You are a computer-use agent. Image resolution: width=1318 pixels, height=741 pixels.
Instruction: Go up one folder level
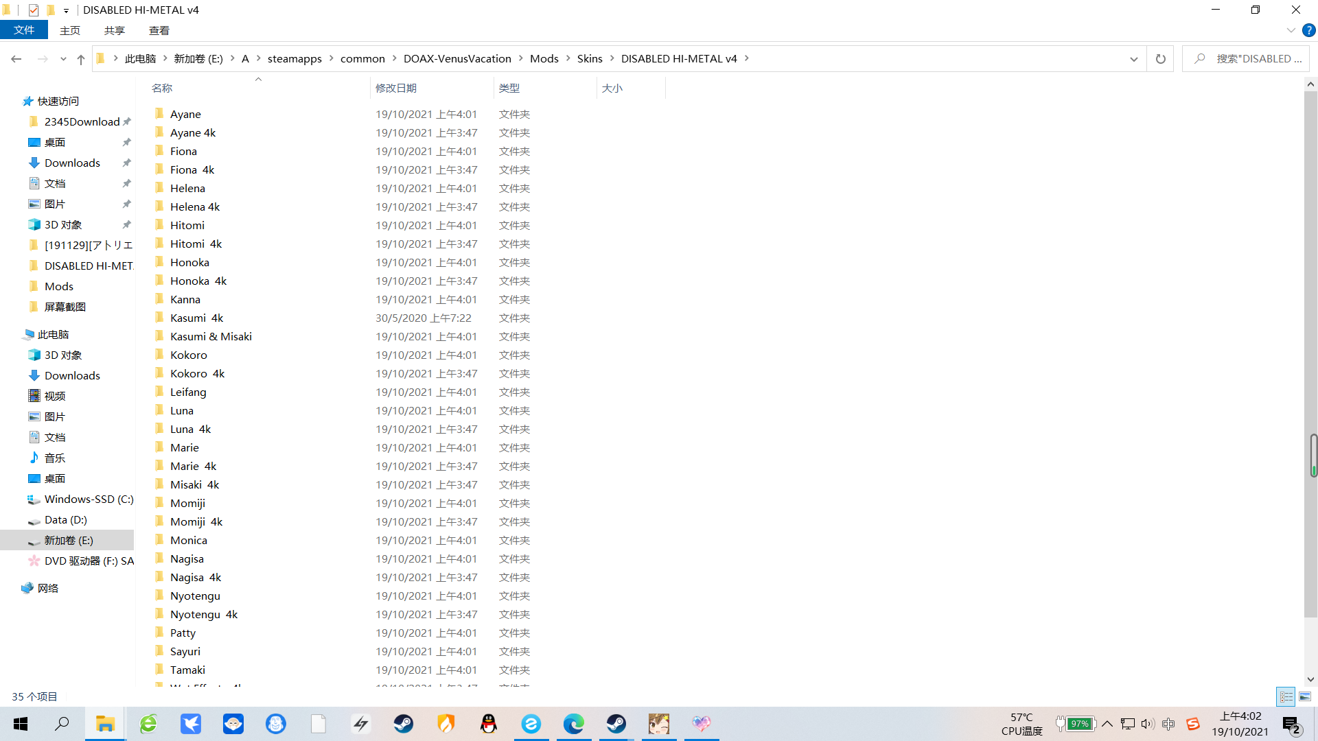pos(81,59)
